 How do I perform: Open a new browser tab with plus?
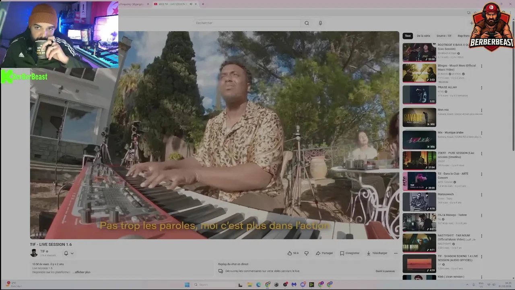(x=203, y=4)
